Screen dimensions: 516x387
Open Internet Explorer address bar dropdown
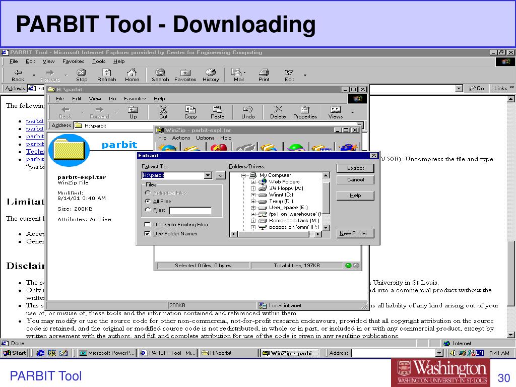(x=459, y=88)
